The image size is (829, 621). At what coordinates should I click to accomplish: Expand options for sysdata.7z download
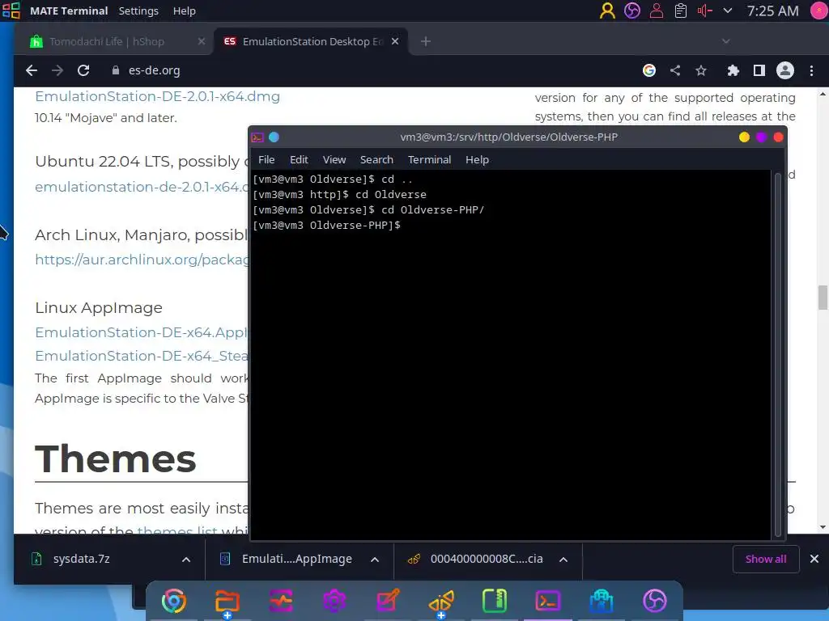(186, 560)
